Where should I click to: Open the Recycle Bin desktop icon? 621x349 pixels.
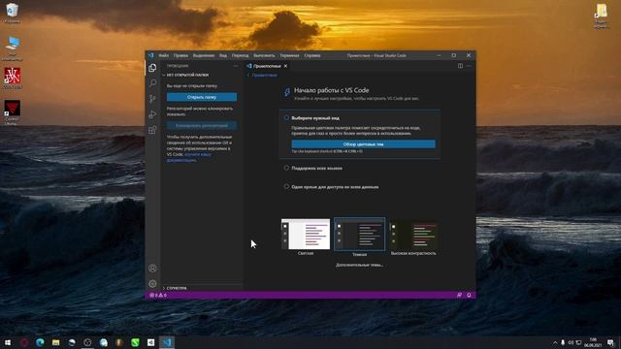[x=12, y=13]
